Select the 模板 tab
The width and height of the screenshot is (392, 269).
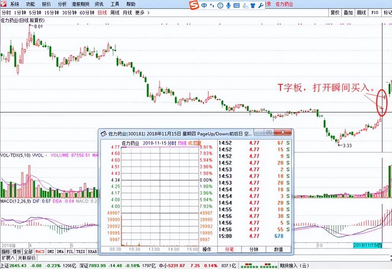(x=17, y=251)
